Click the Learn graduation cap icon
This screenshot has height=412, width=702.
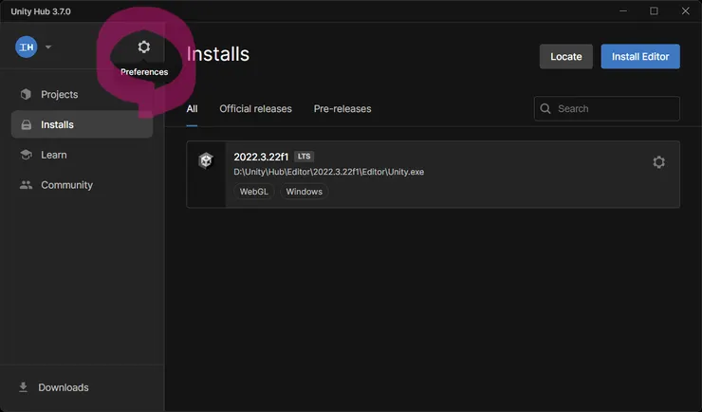point(26,155)
